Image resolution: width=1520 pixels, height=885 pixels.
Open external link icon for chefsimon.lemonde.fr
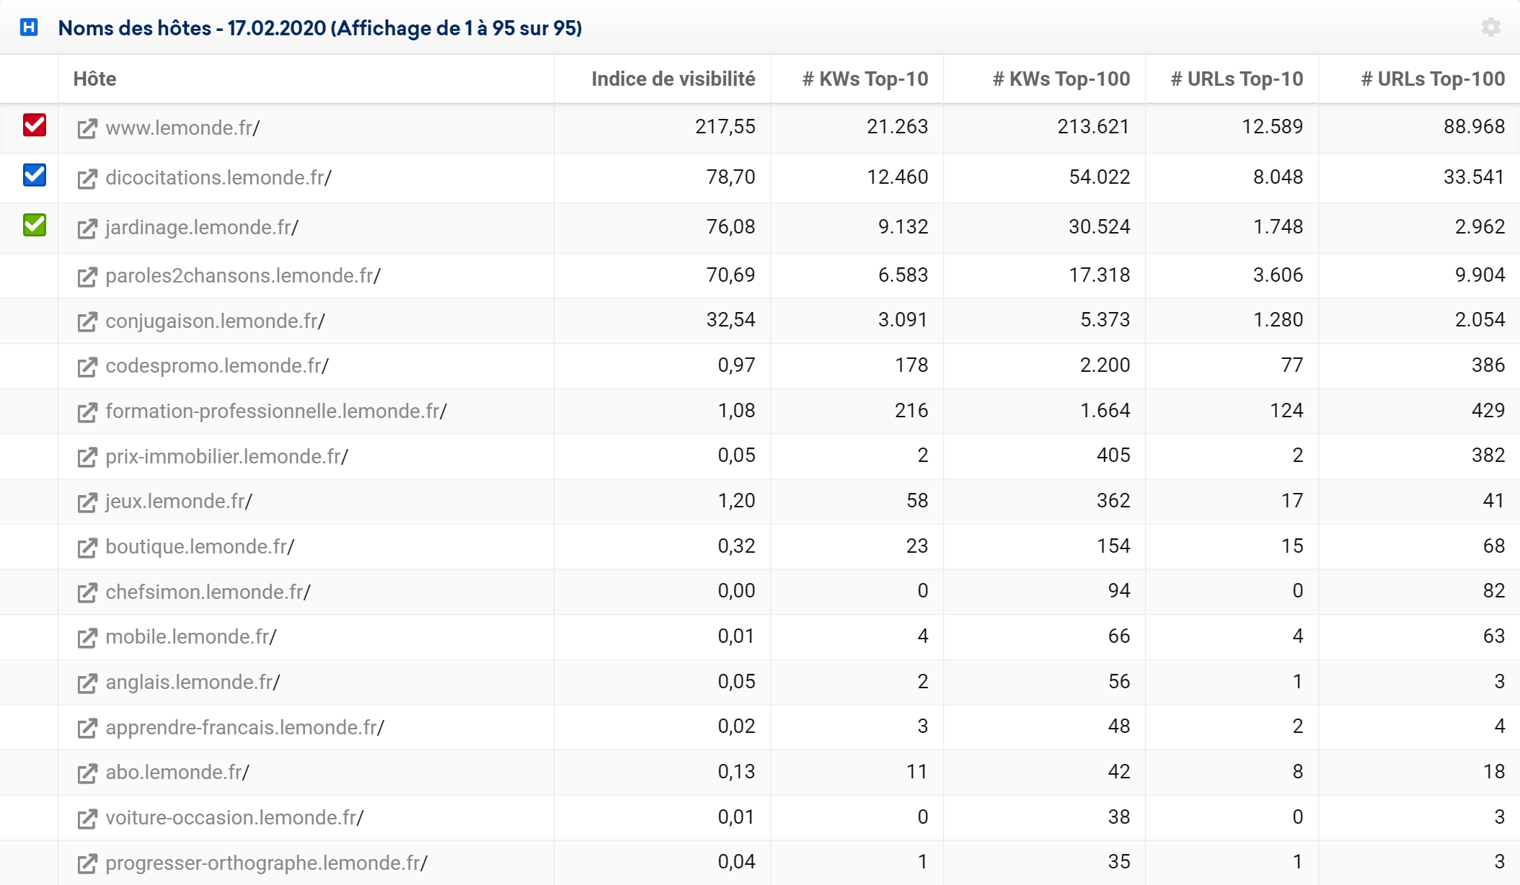pyautogui.click(x=87, y=592)
